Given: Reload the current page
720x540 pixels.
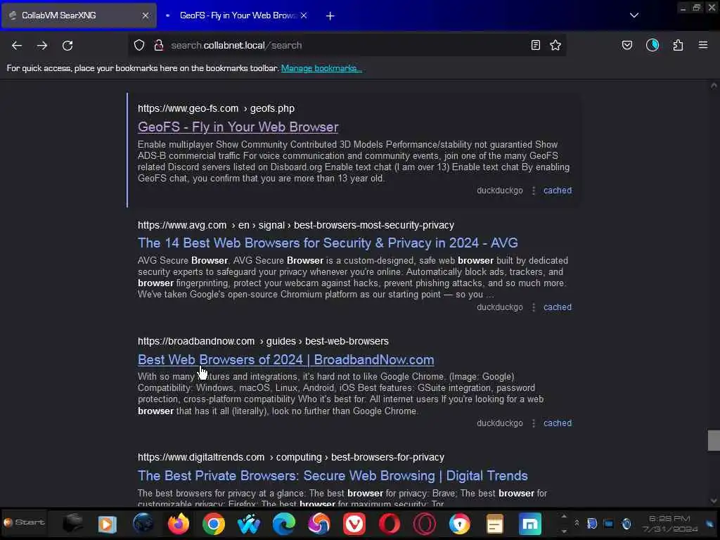Looking at the screenshot, I should 67,46.
